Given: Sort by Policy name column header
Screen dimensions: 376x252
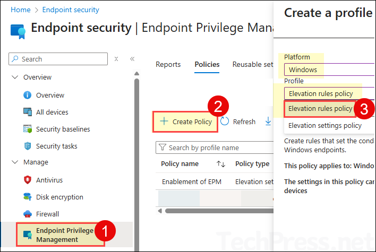Looking at the screenshot, I should coord(180,164).
